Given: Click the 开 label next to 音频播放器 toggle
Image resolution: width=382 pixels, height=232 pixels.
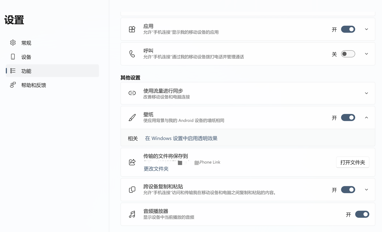Looking at the screenshot, I should pos(348,215).
